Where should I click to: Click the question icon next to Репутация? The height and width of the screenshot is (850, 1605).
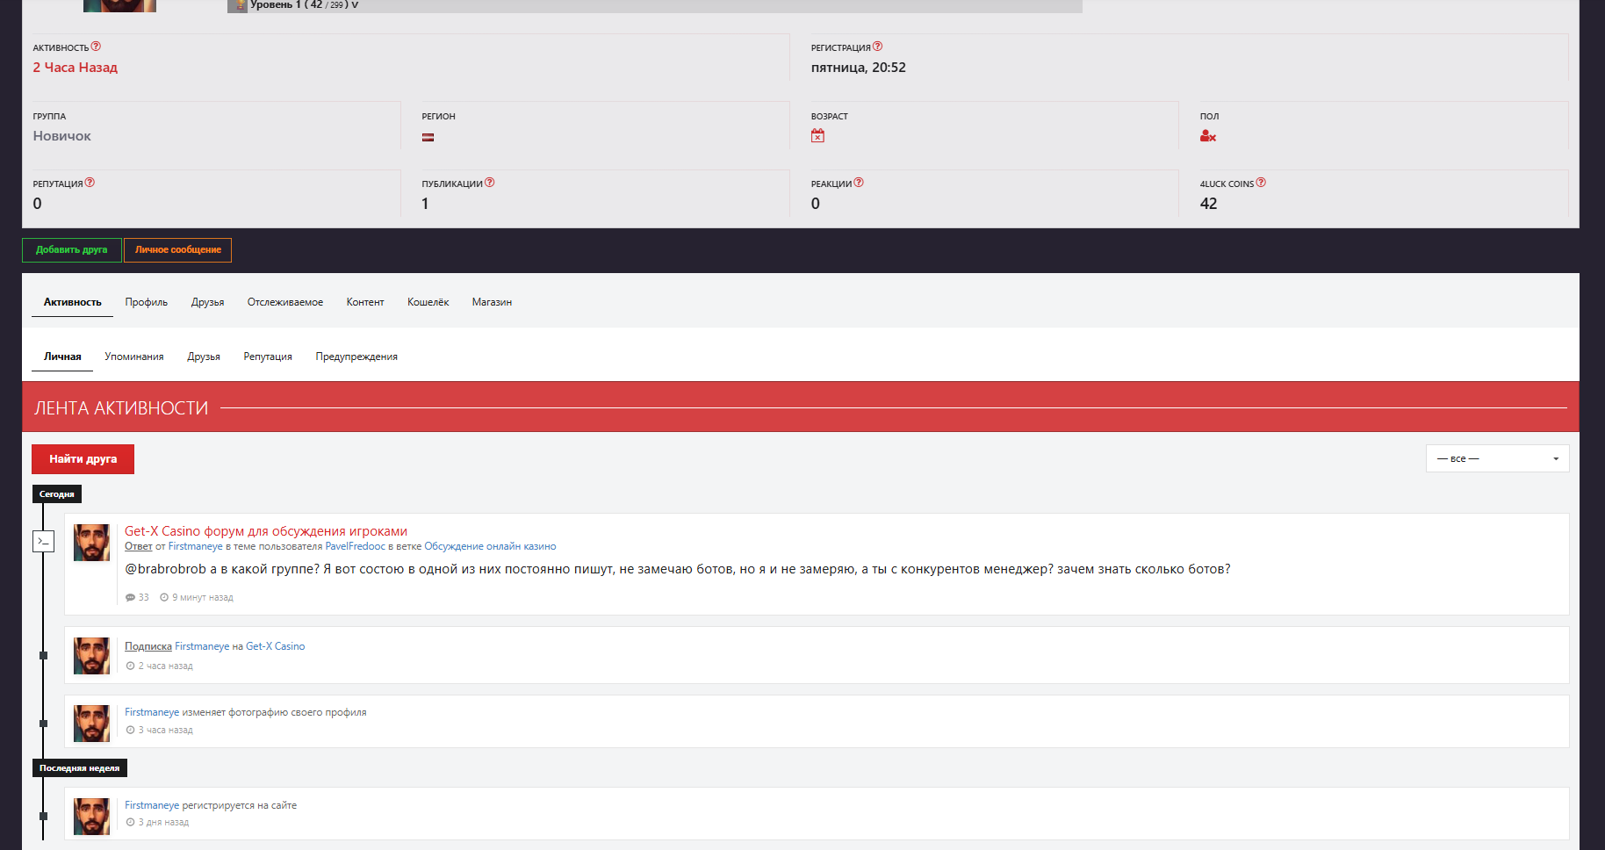(90, 183)
